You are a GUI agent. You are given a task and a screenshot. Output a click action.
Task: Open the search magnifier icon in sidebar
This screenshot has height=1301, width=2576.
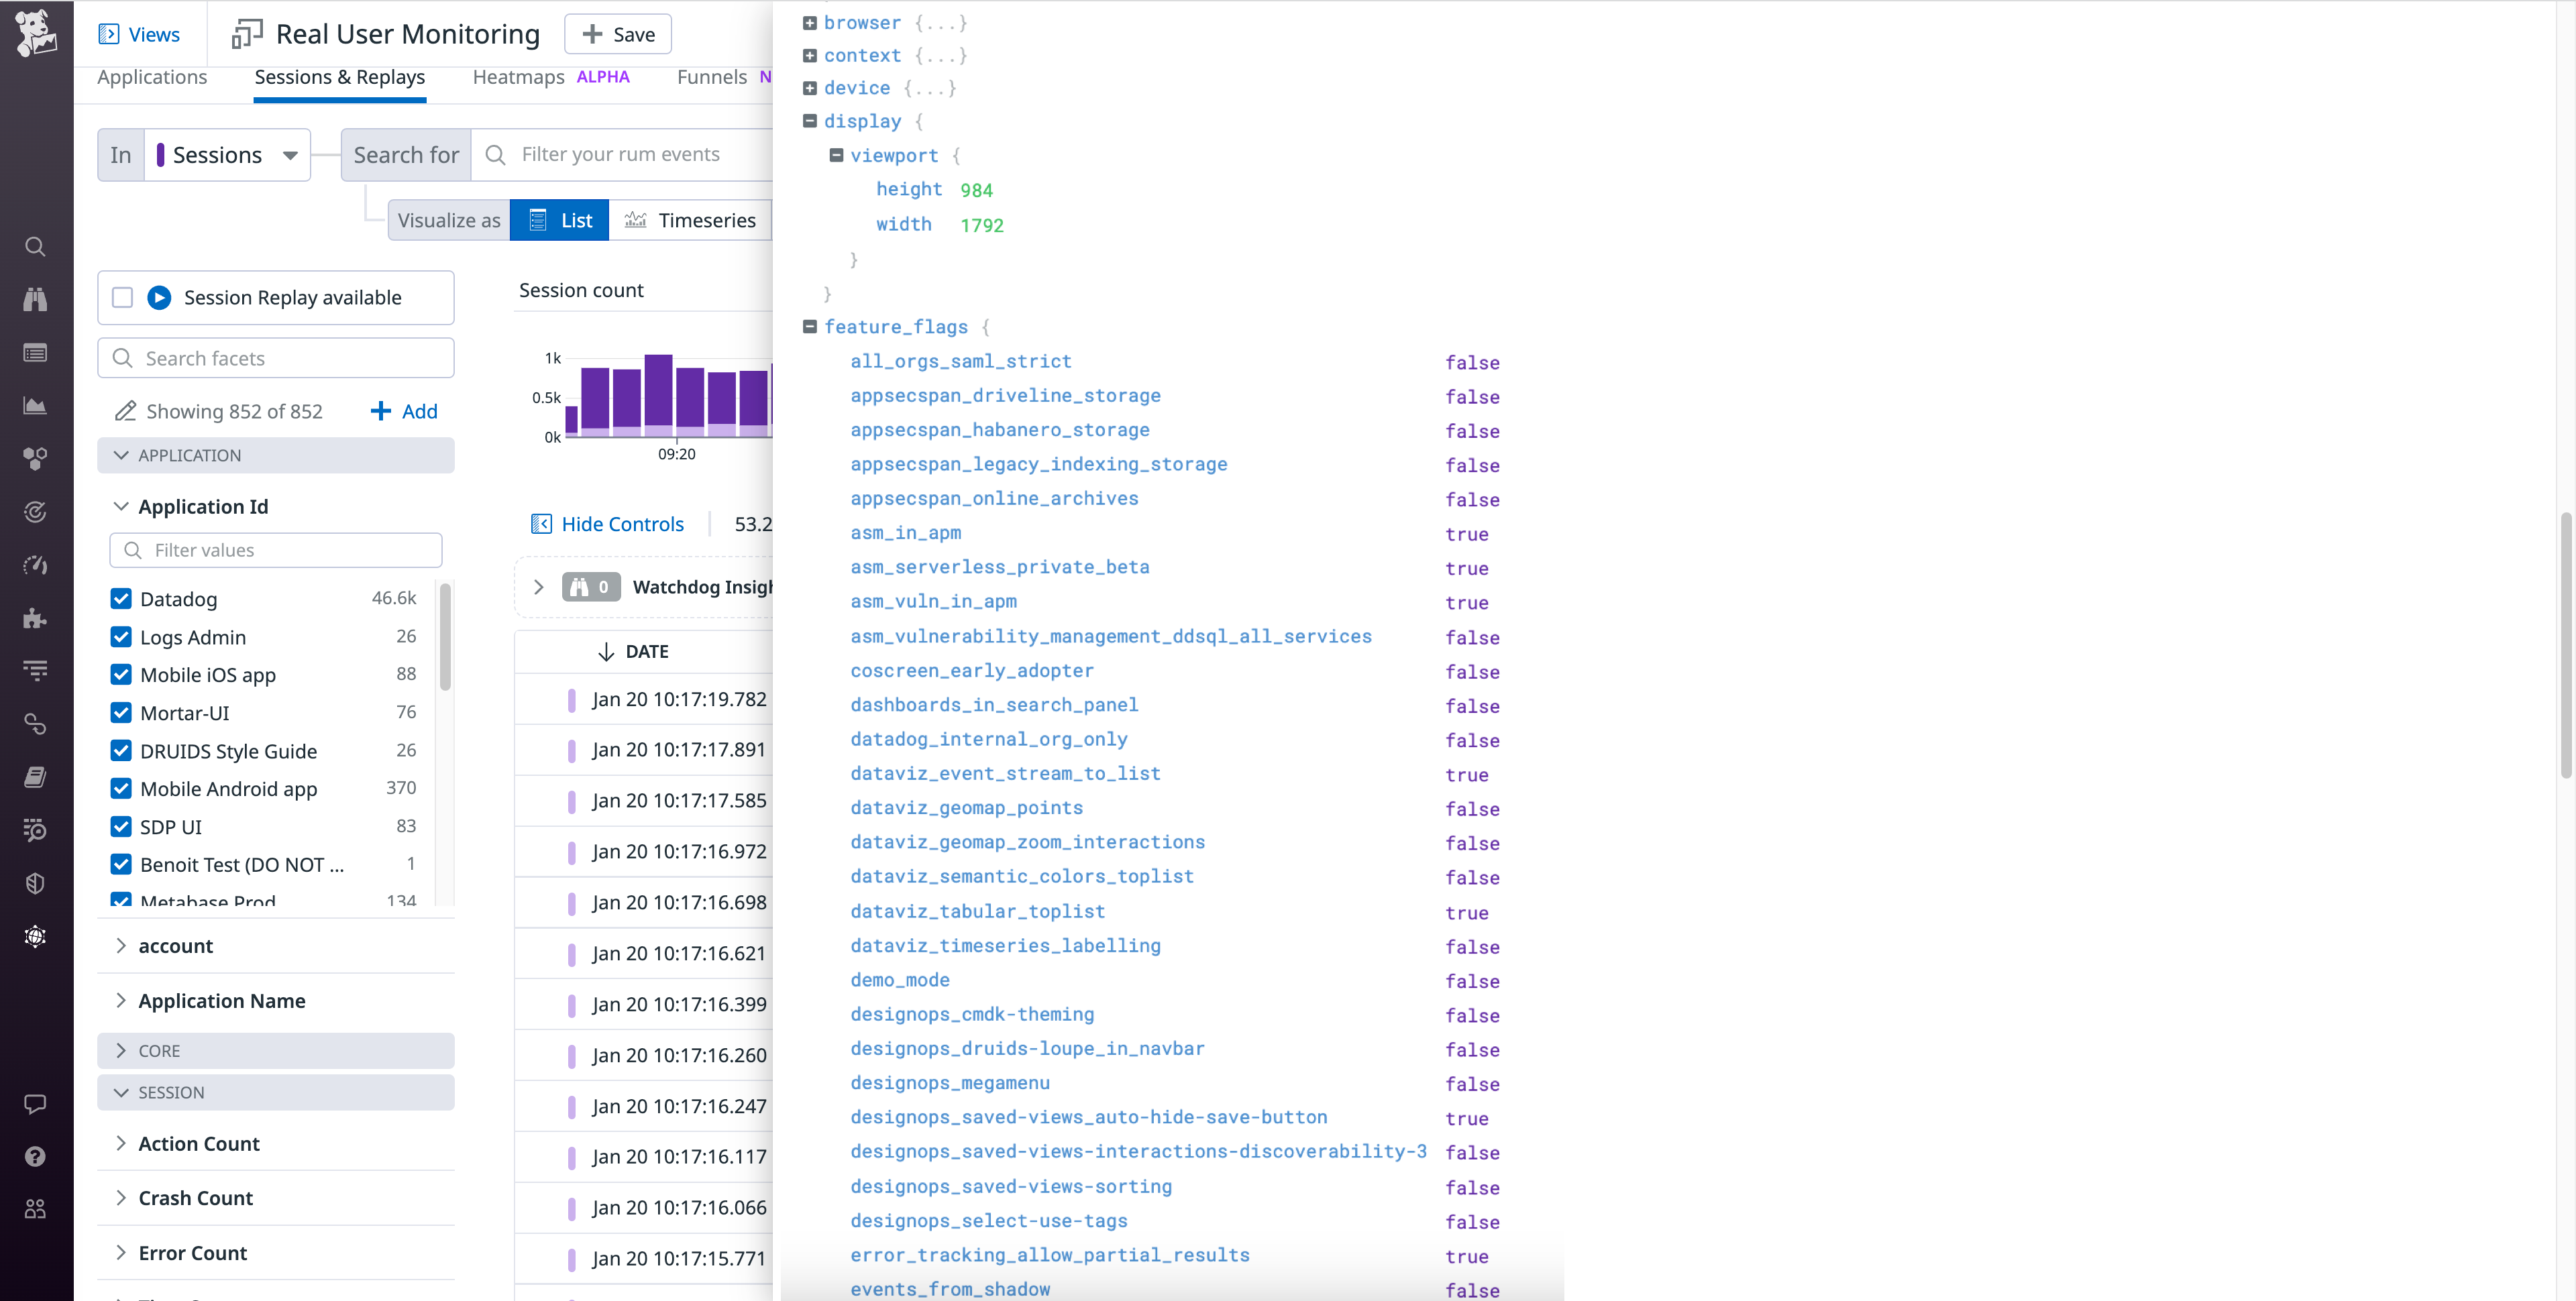[35, 246]
